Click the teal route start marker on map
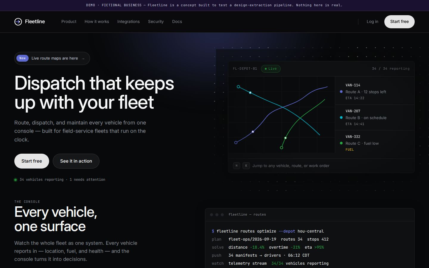The image size is (429, 268). click(x=238, y=87)
